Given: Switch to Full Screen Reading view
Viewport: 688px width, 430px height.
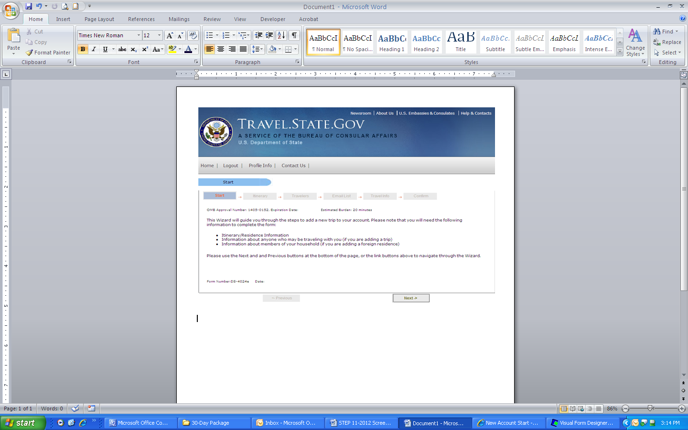Looking at the screenshot, I should pos(572,408).
